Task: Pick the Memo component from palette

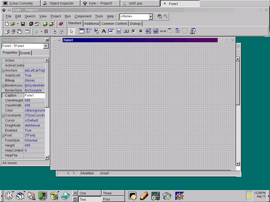Action: coord(119,31)
